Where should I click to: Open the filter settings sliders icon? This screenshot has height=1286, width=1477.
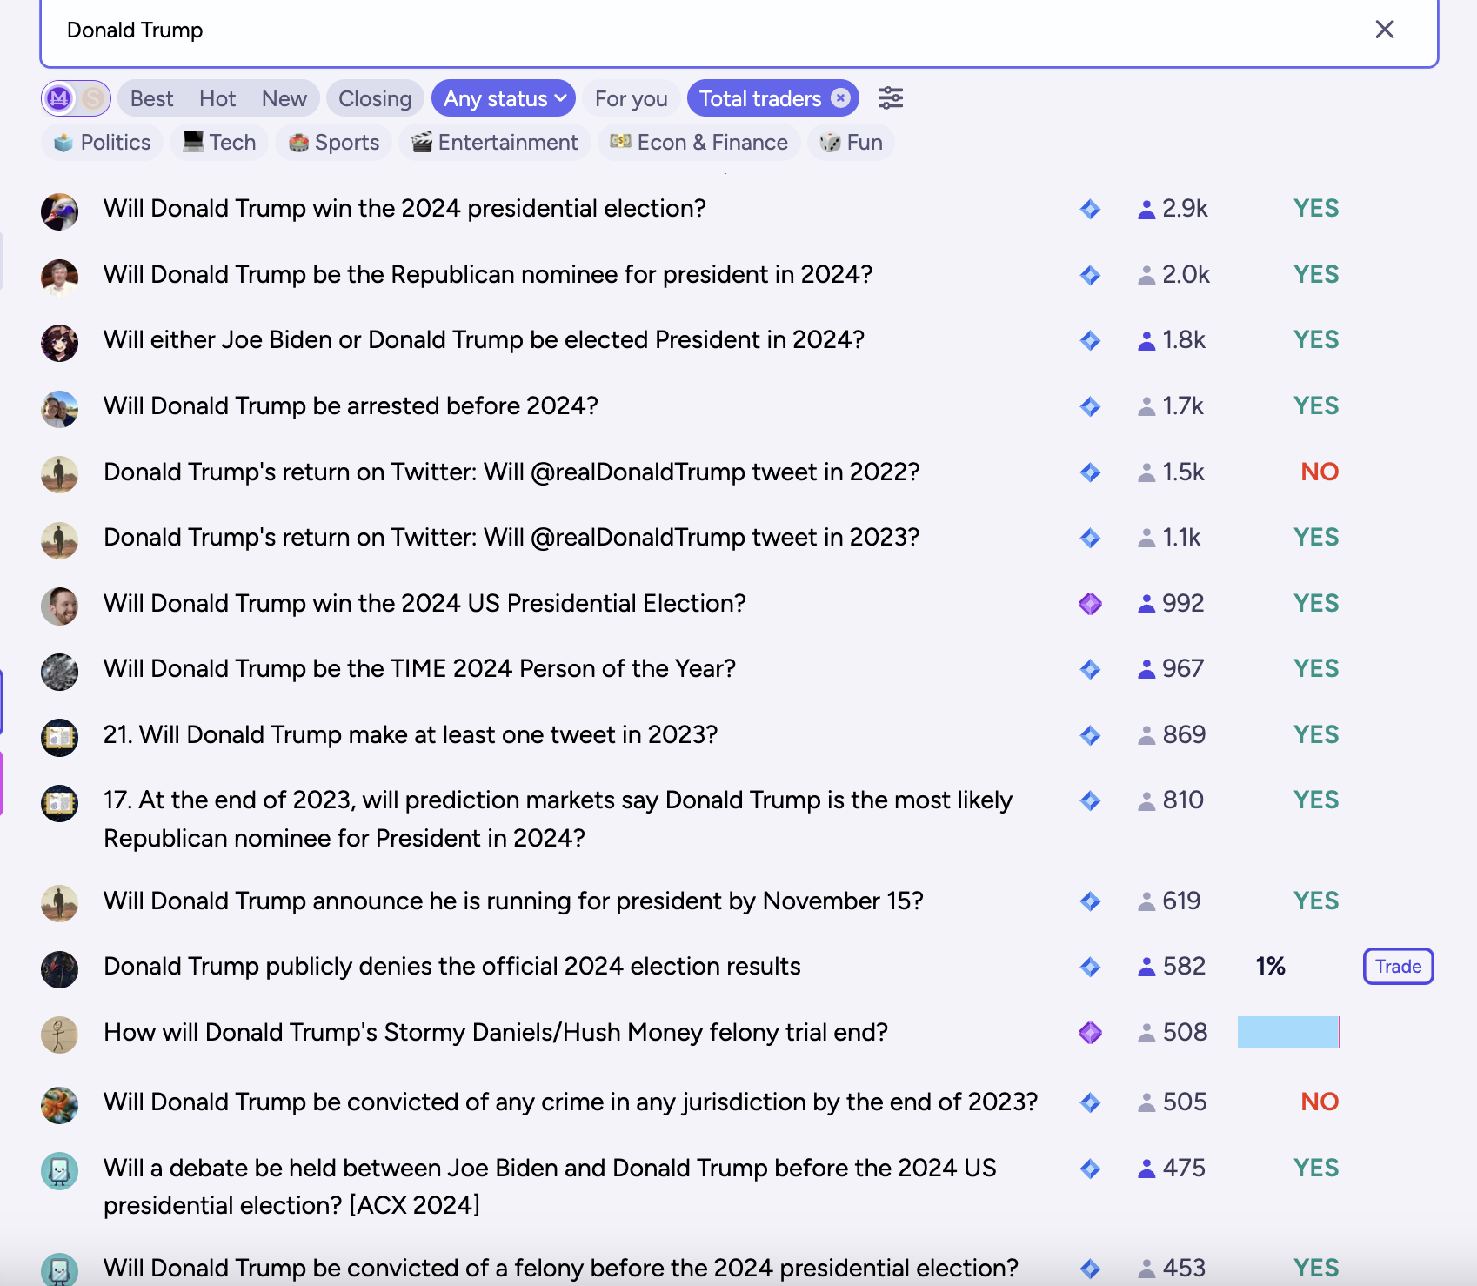[891, 98]
